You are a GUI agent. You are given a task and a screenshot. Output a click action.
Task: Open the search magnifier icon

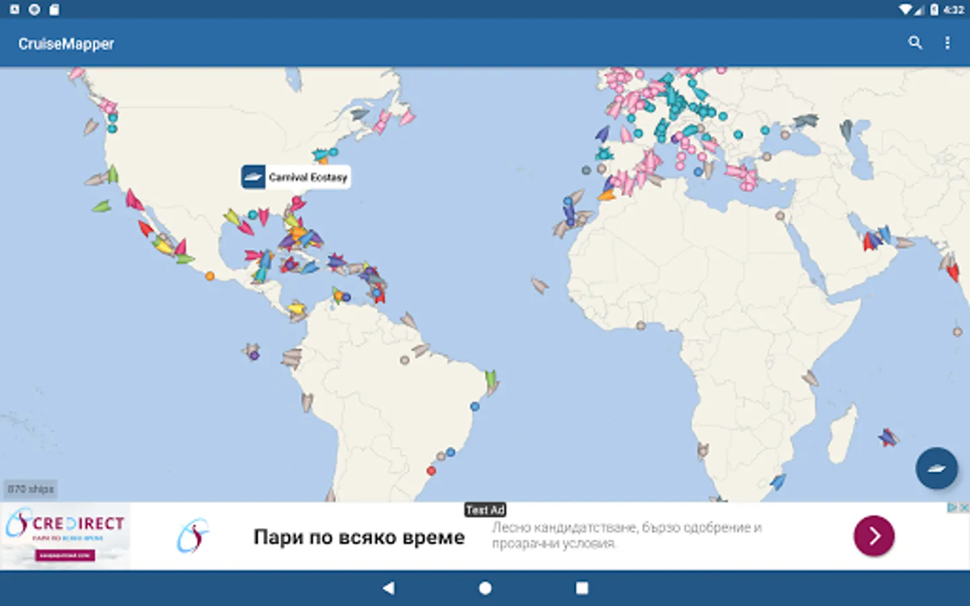[x=915, y=42]
